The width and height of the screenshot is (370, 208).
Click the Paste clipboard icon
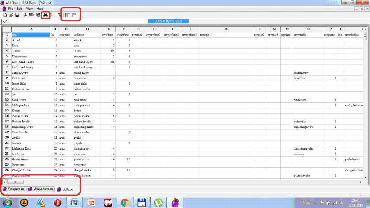[37, 15]
